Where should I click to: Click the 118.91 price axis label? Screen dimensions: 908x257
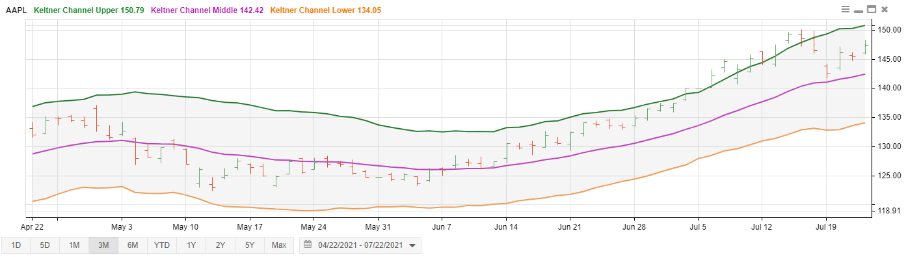pos(889,211)
